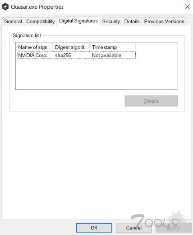193x235 pixels.
Task: Click the Quasar.exe icon in title bar
Action: coord(5,7)
